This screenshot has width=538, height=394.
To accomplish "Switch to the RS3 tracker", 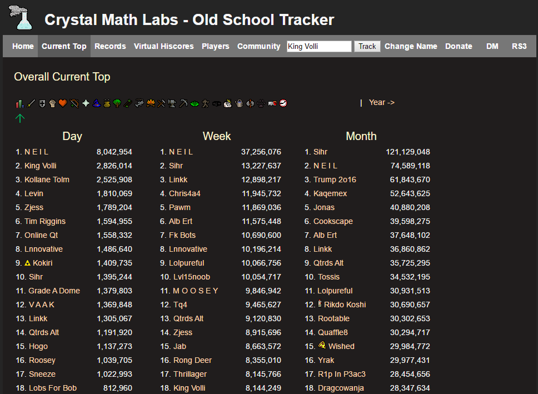I will pyautogui.click(x=519, y=46).
